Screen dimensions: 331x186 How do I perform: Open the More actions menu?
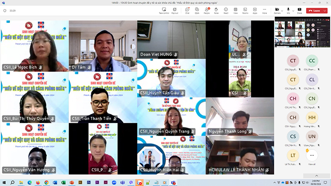[264, 11]
